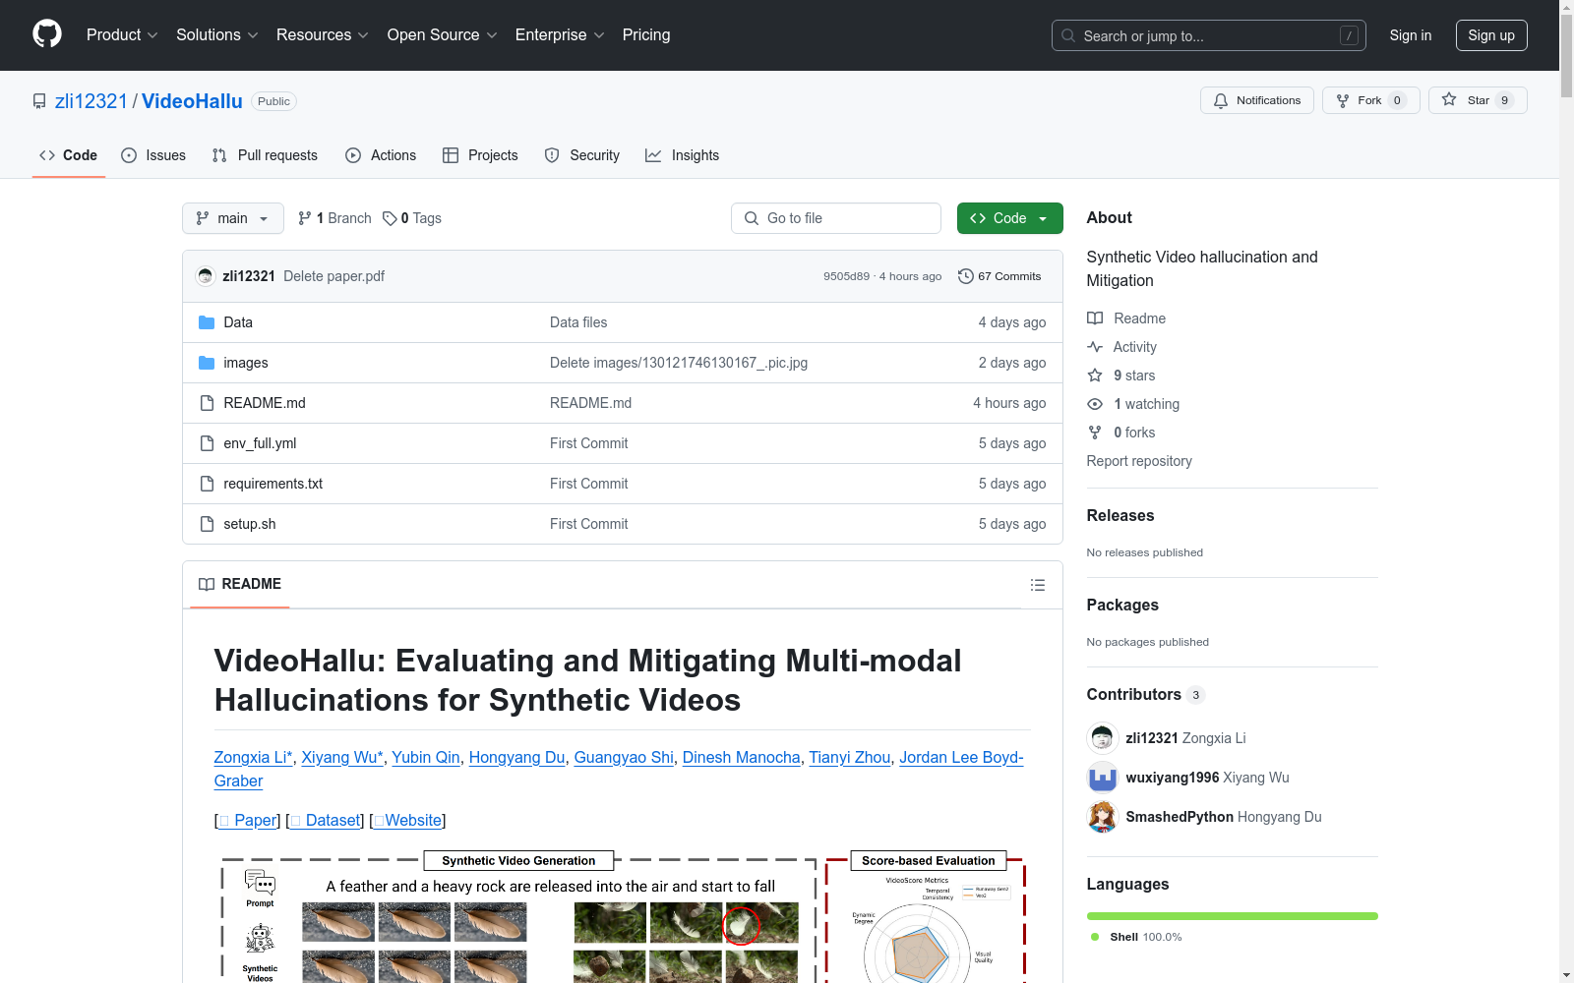
Task: Open the zli12321 owner link
Action: tap(91, 101)
